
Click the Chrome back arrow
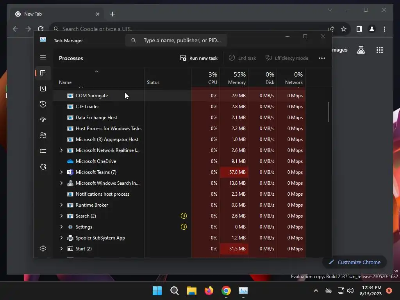(16, 29)
